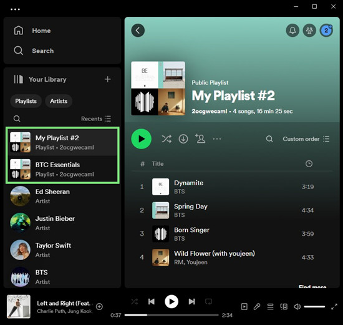The image size is (343, 325).
Task: Select the Born Singer track
Action: click(232, 234)
